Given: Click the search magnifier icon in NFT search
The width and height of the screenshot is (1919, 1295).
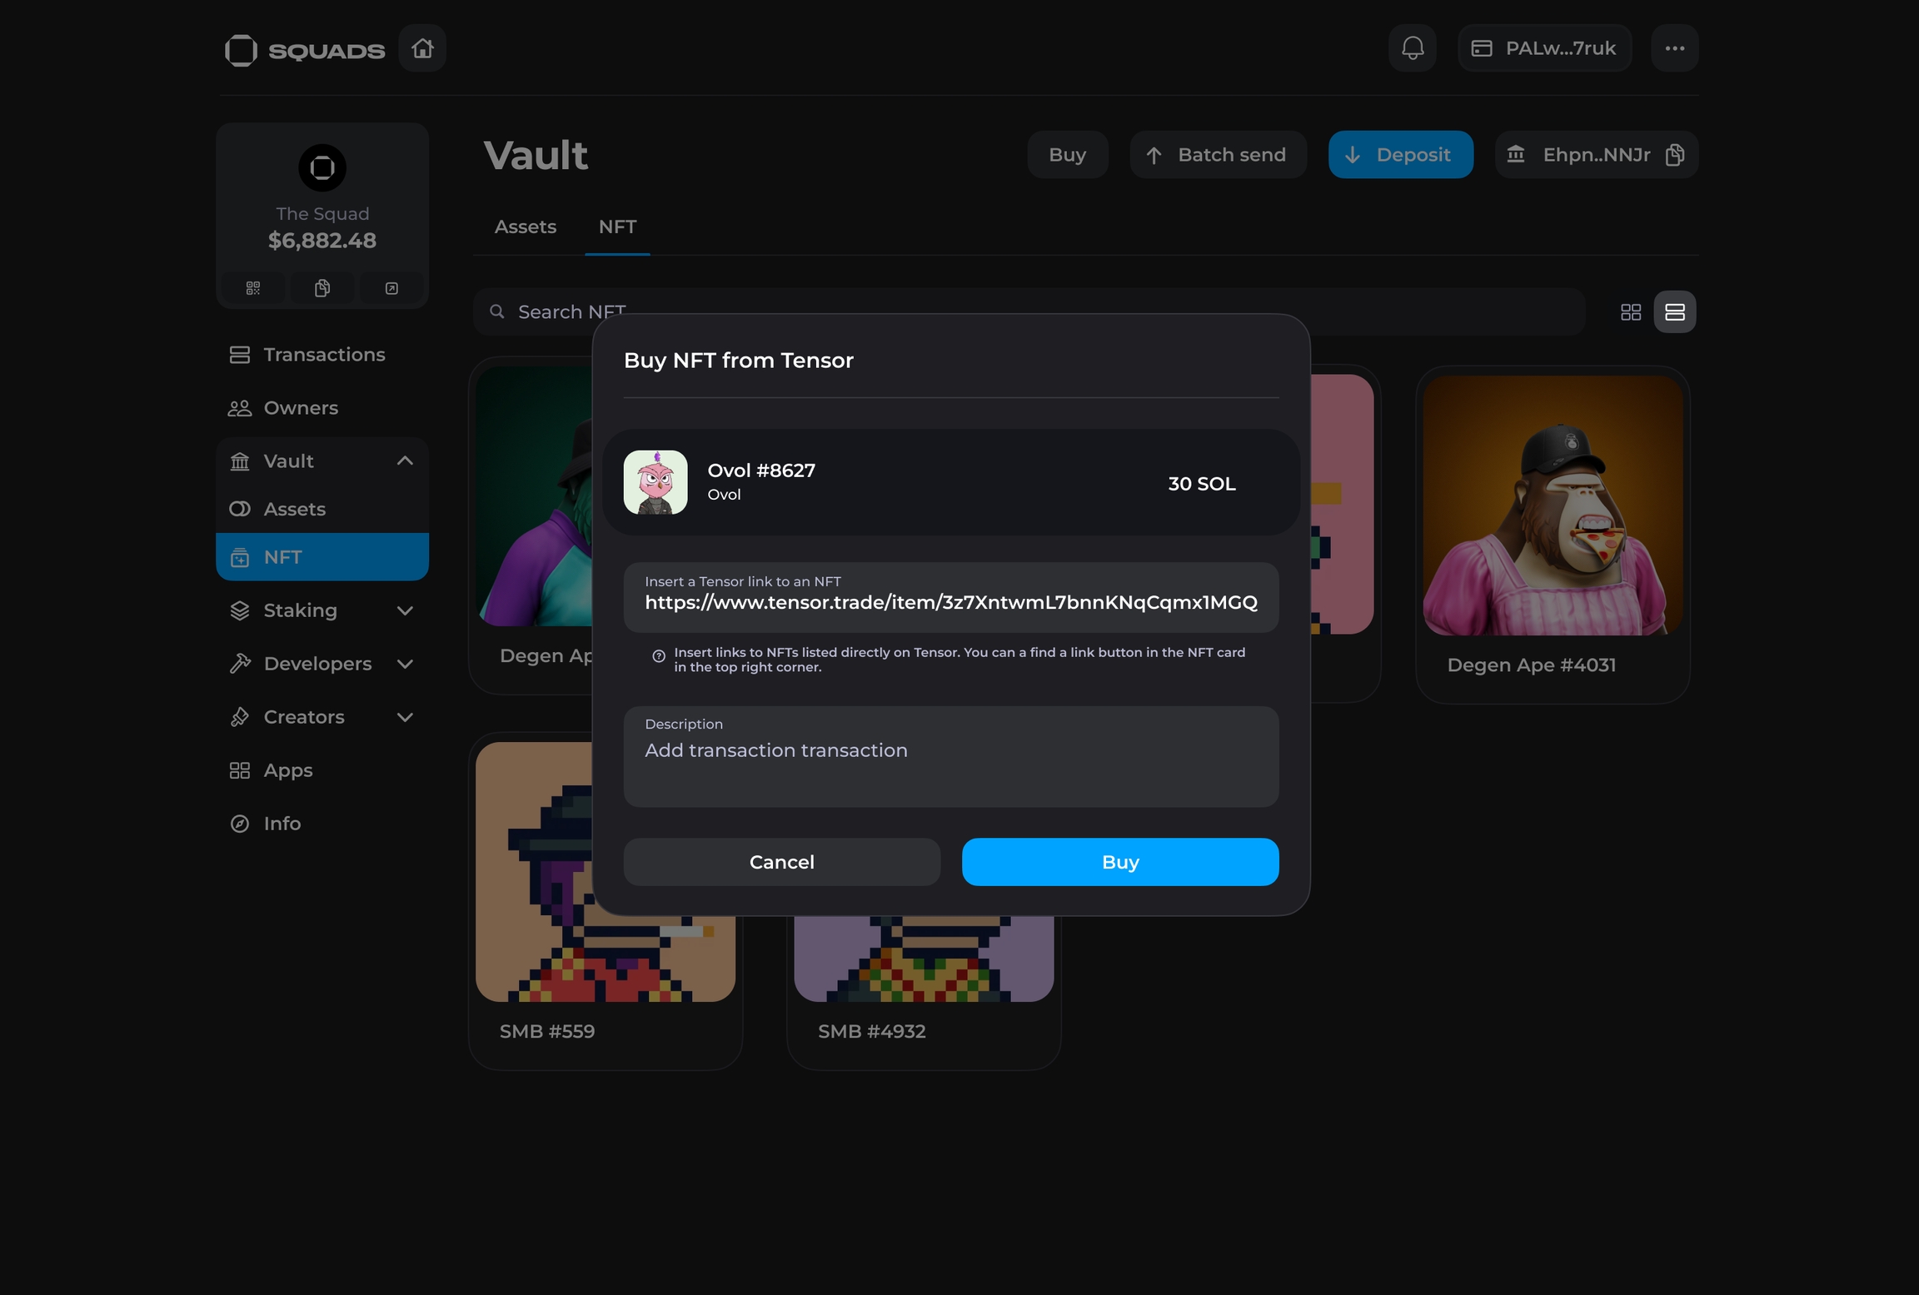Looking at the screenshot, I should coord(497,311).
